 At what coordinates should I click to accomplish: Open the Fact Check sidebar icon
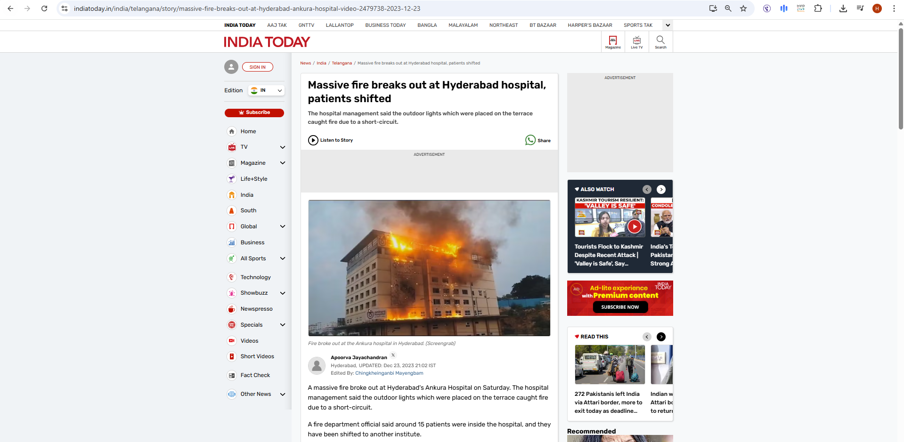click(x=232, y=376)
